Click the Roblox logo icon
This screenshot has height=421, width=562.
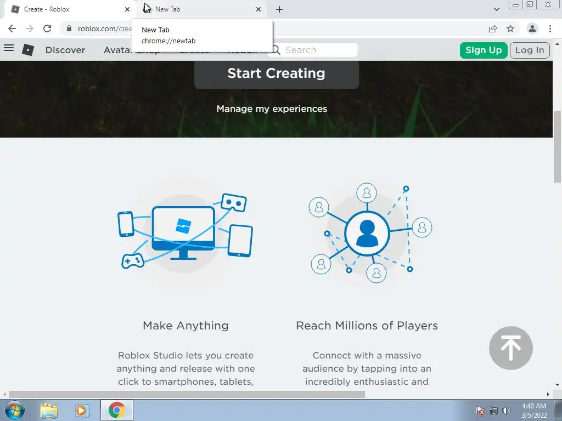click(x=28, y=50)
